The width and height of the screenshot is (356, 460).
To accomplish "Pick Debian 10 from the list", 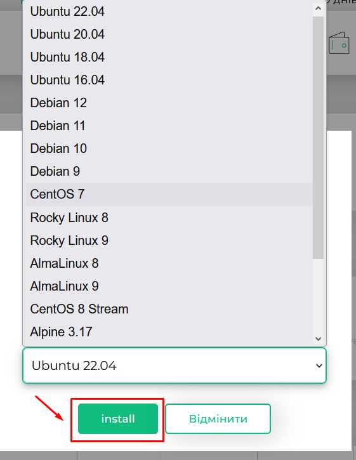I will point(169,148).
